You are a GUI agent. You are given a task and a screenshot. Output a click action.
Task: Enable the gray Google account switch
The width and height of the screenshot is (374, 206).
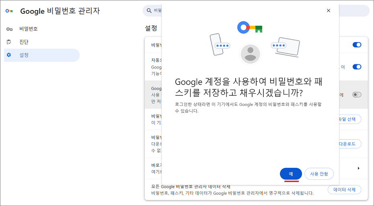[357, 95]
